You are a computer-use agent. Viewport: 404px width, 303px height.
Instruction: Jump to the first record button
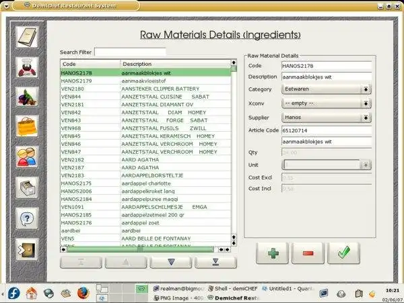point(81,262)
